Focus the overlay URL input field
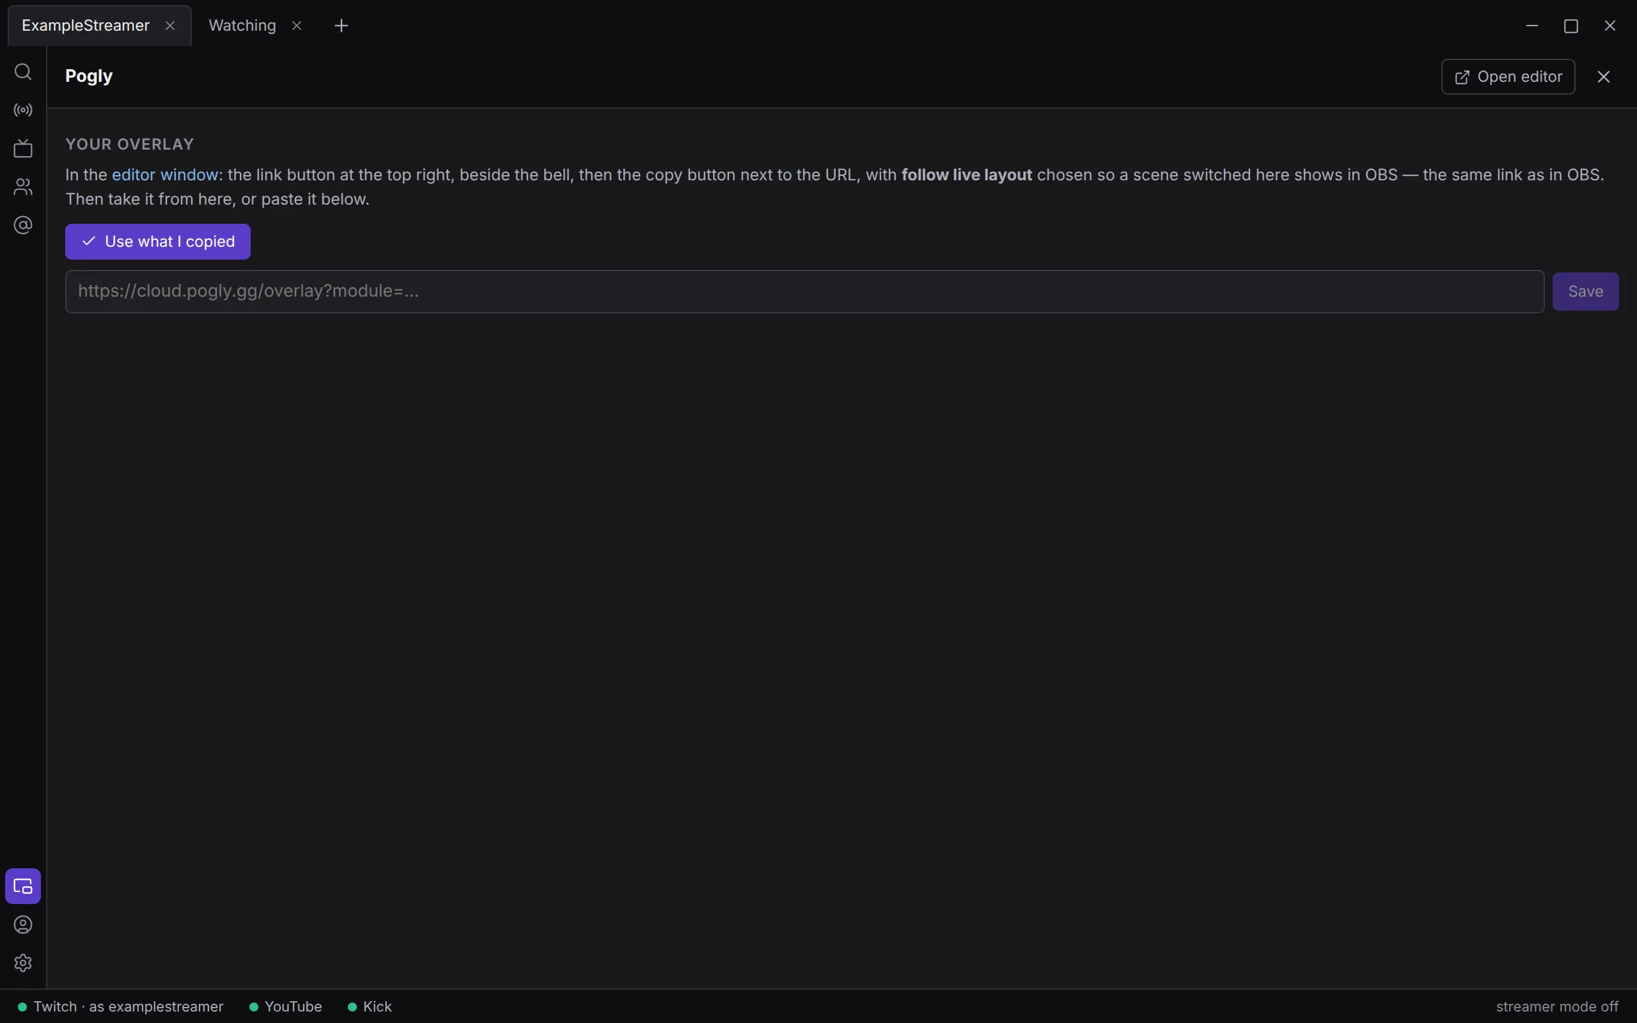Viewport: 1637px width, 1023px height. (x=804, y=292)
